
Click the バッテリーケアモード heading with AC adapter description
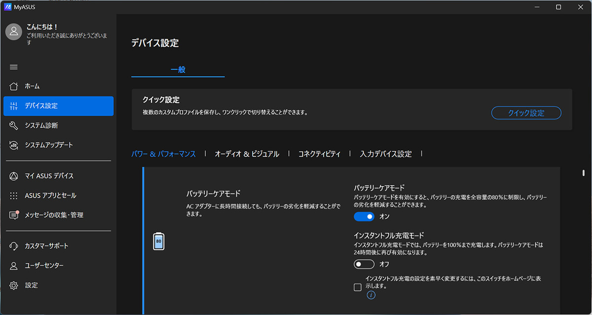pyautogui.click(x=214, y=194)
